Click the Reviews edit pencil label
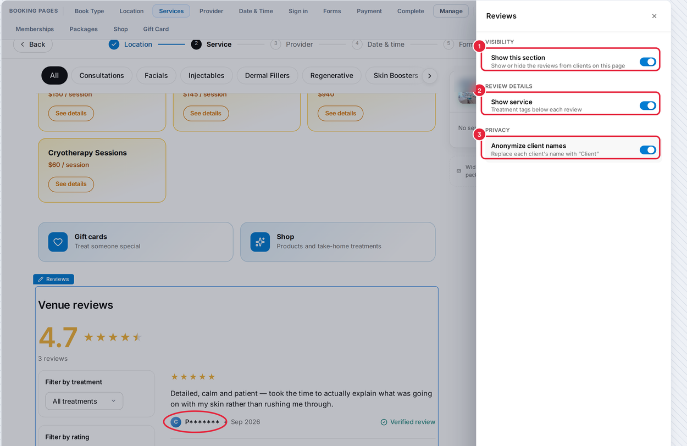This screenshot has width=687, height=446. [53, 279]
